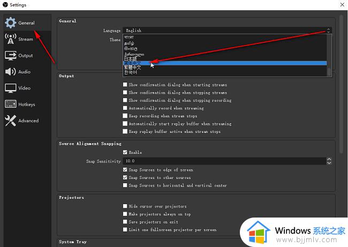Viewport: 348px width, 247px height.
Task: Choose Korean 한국어 language option
Action: [x=225, y=72]
